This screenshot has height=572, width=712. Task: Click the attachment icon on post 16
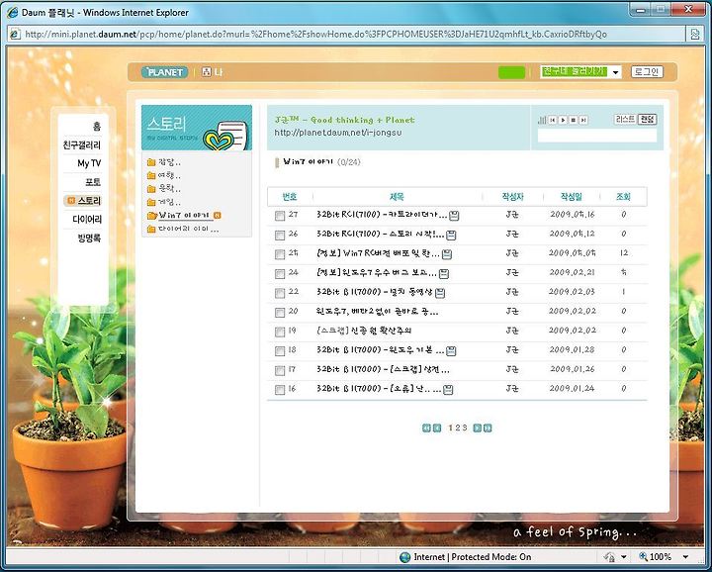pos(448,389)
